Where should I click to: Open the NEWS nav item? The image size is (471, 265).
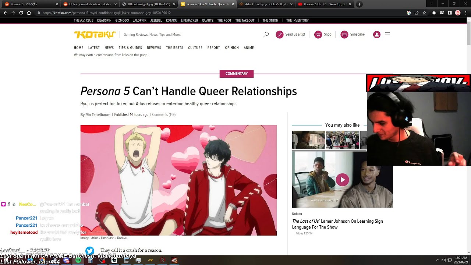[x=109, y=48]
